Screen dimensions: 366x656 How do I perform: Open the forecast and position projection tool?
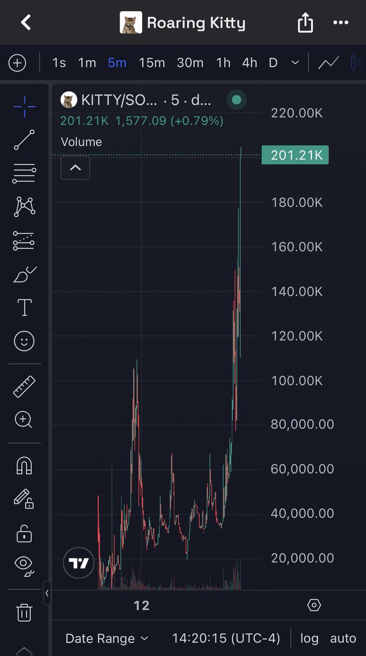(x=25, y=241)
